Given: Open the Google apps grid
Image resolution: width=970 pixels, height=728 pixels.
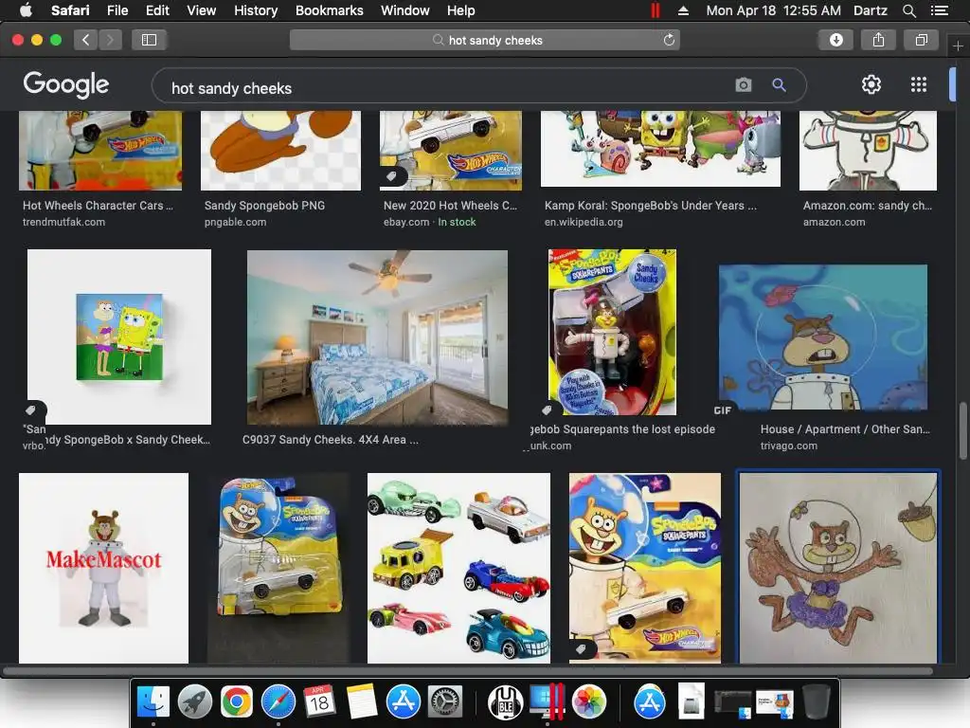Looking at the screenshot, I should [919, 84].
